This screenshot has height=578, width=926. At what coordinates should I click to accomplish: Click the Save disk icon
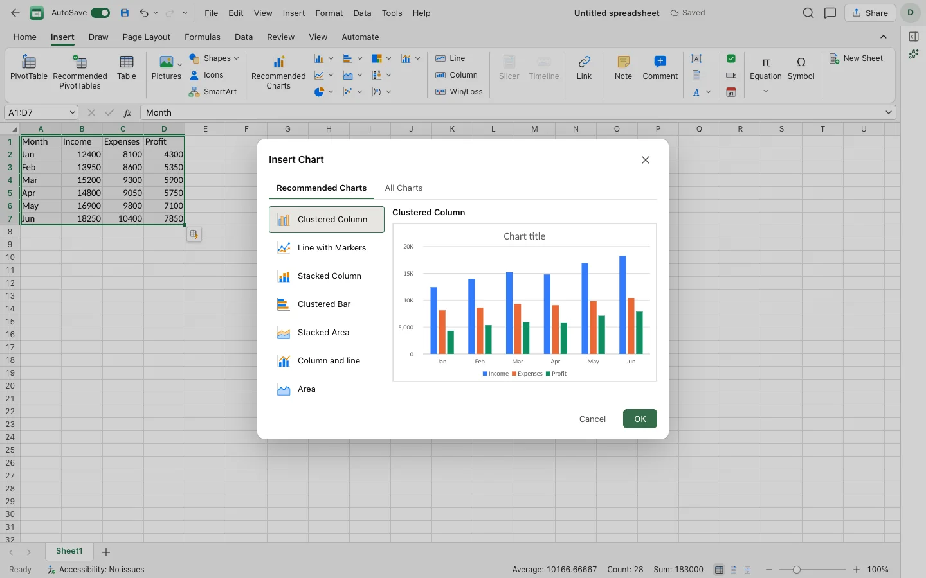click(x=125, y=13)
